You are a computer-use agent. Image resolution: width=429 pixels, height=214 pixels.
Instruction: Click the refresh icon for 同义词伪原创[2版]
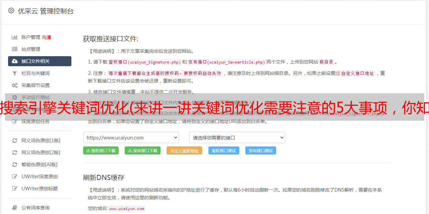coord(15,152)
